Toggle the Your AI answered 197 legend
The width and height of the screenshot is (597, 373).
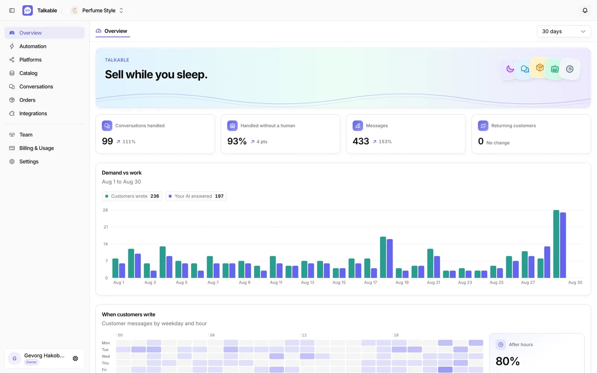click(196, 196)
